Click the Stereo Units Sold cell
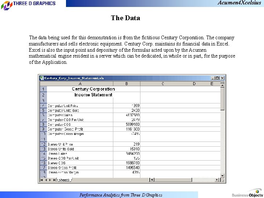The width and height of the screenshot is (264, 198). click(80, 149)
